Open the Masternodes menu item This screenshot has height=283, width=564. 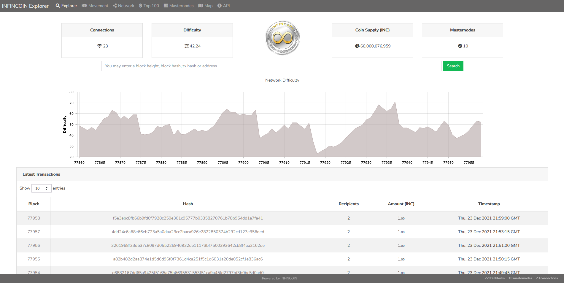coord(179,6)
